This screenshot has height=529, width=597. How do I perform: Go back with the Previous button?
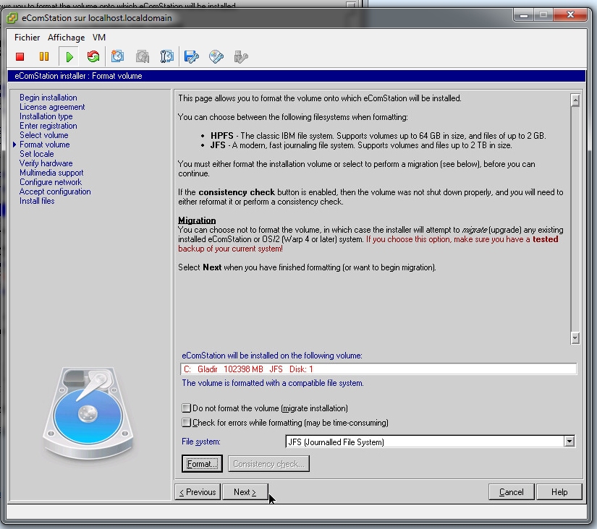point(198,492)
